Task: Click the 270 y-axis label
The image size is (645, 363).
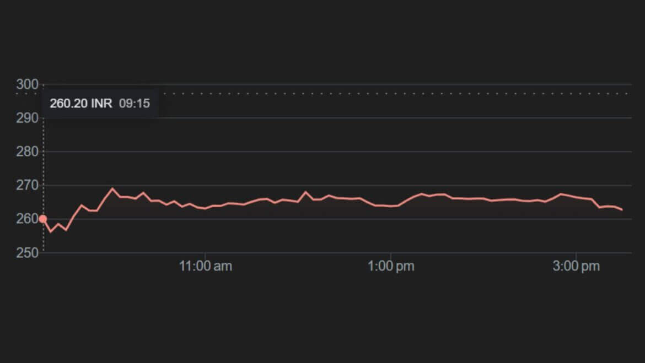Action: [28, 185]
